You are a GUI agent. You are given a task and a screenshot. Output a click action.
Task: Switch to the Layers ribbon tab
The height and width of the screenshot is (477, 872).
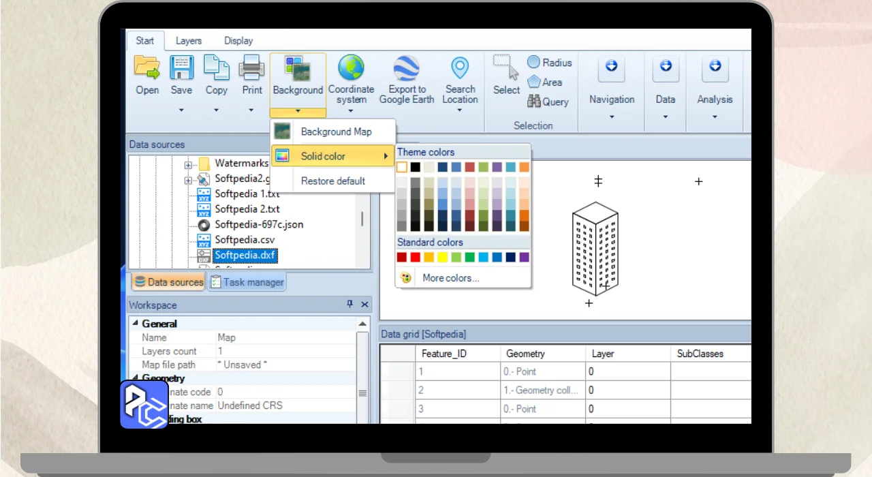pos(189,41)
